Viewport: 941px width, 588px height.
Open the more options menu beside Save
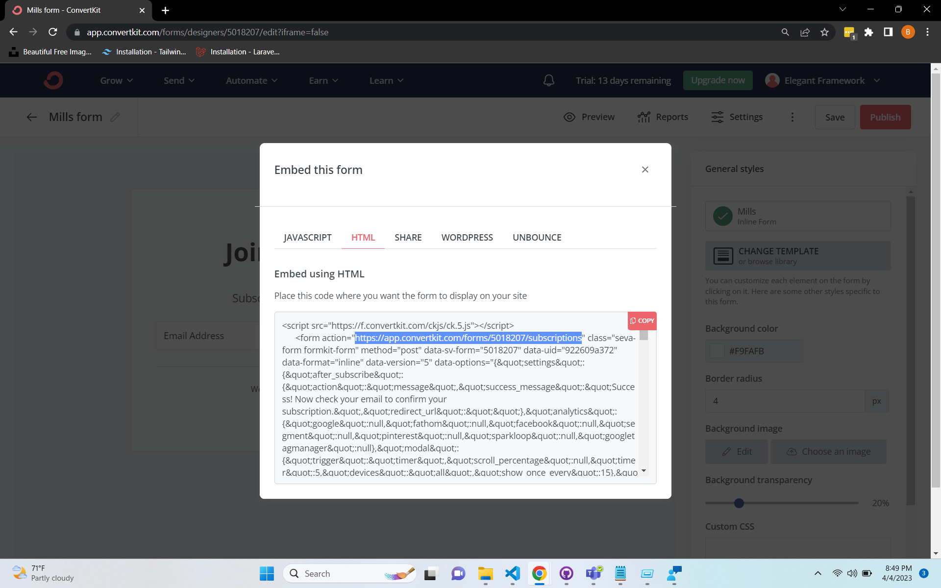[792, 117]
